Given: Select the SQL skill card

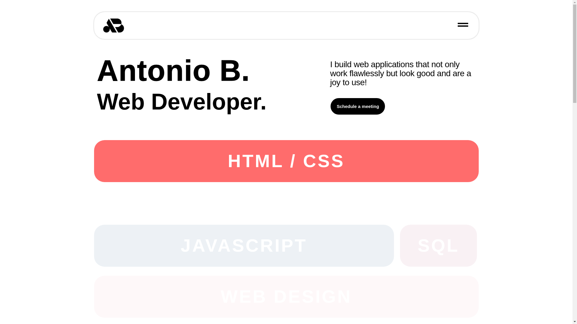Looking at the screenshot, I should pyautogui.click(x=438, y=246).
